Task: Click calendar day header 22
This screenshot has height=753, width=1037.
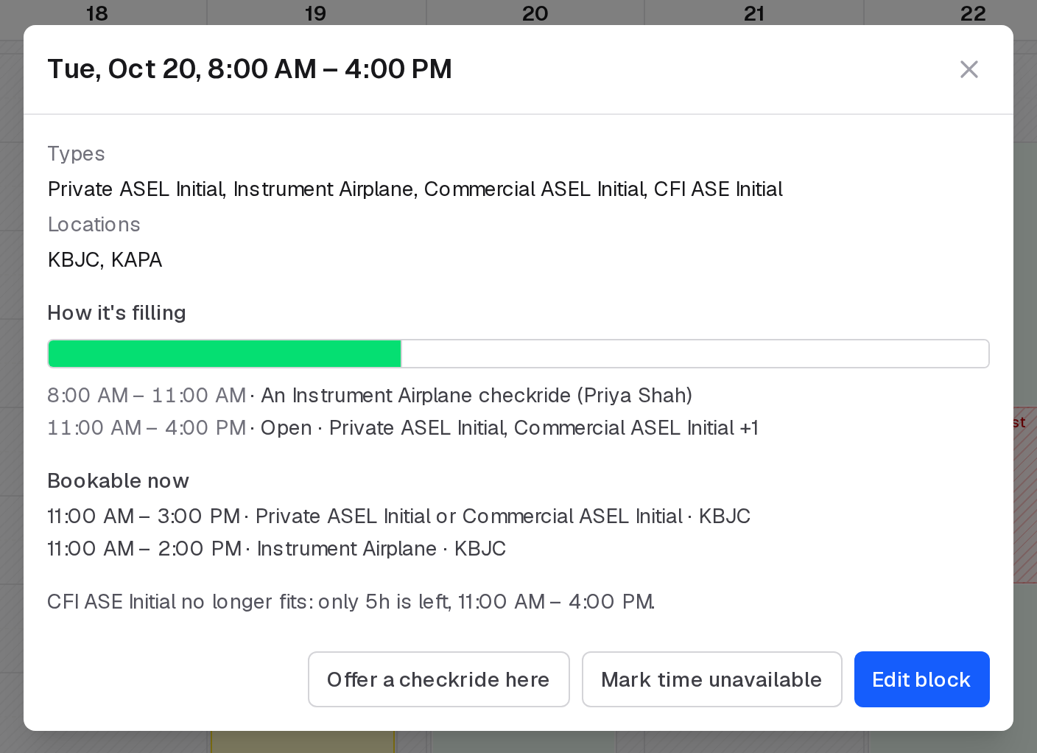Action: pos(973,13)
